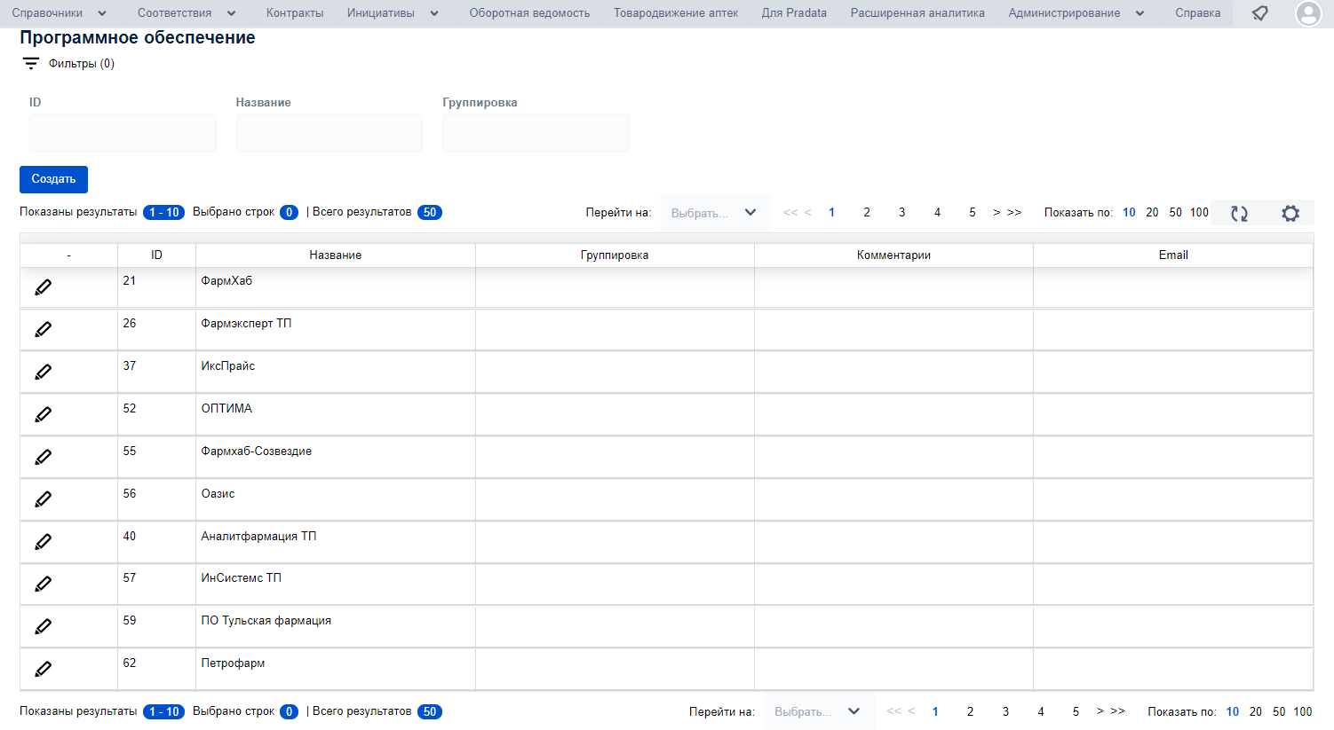Image resolution: width=1334 pixels, height=730 pixels.
Task: Click the Комментарии column header
Action: (893, 255)
